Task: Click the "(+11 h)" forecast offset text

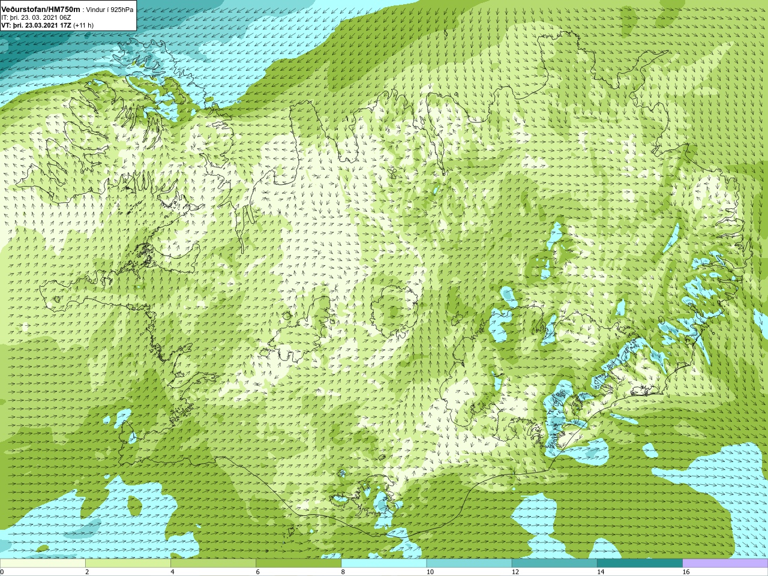Action: (x=84, y=26)
